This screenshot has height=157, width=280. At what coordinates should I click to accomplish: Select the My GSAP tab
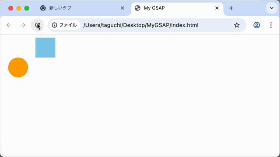177,8
